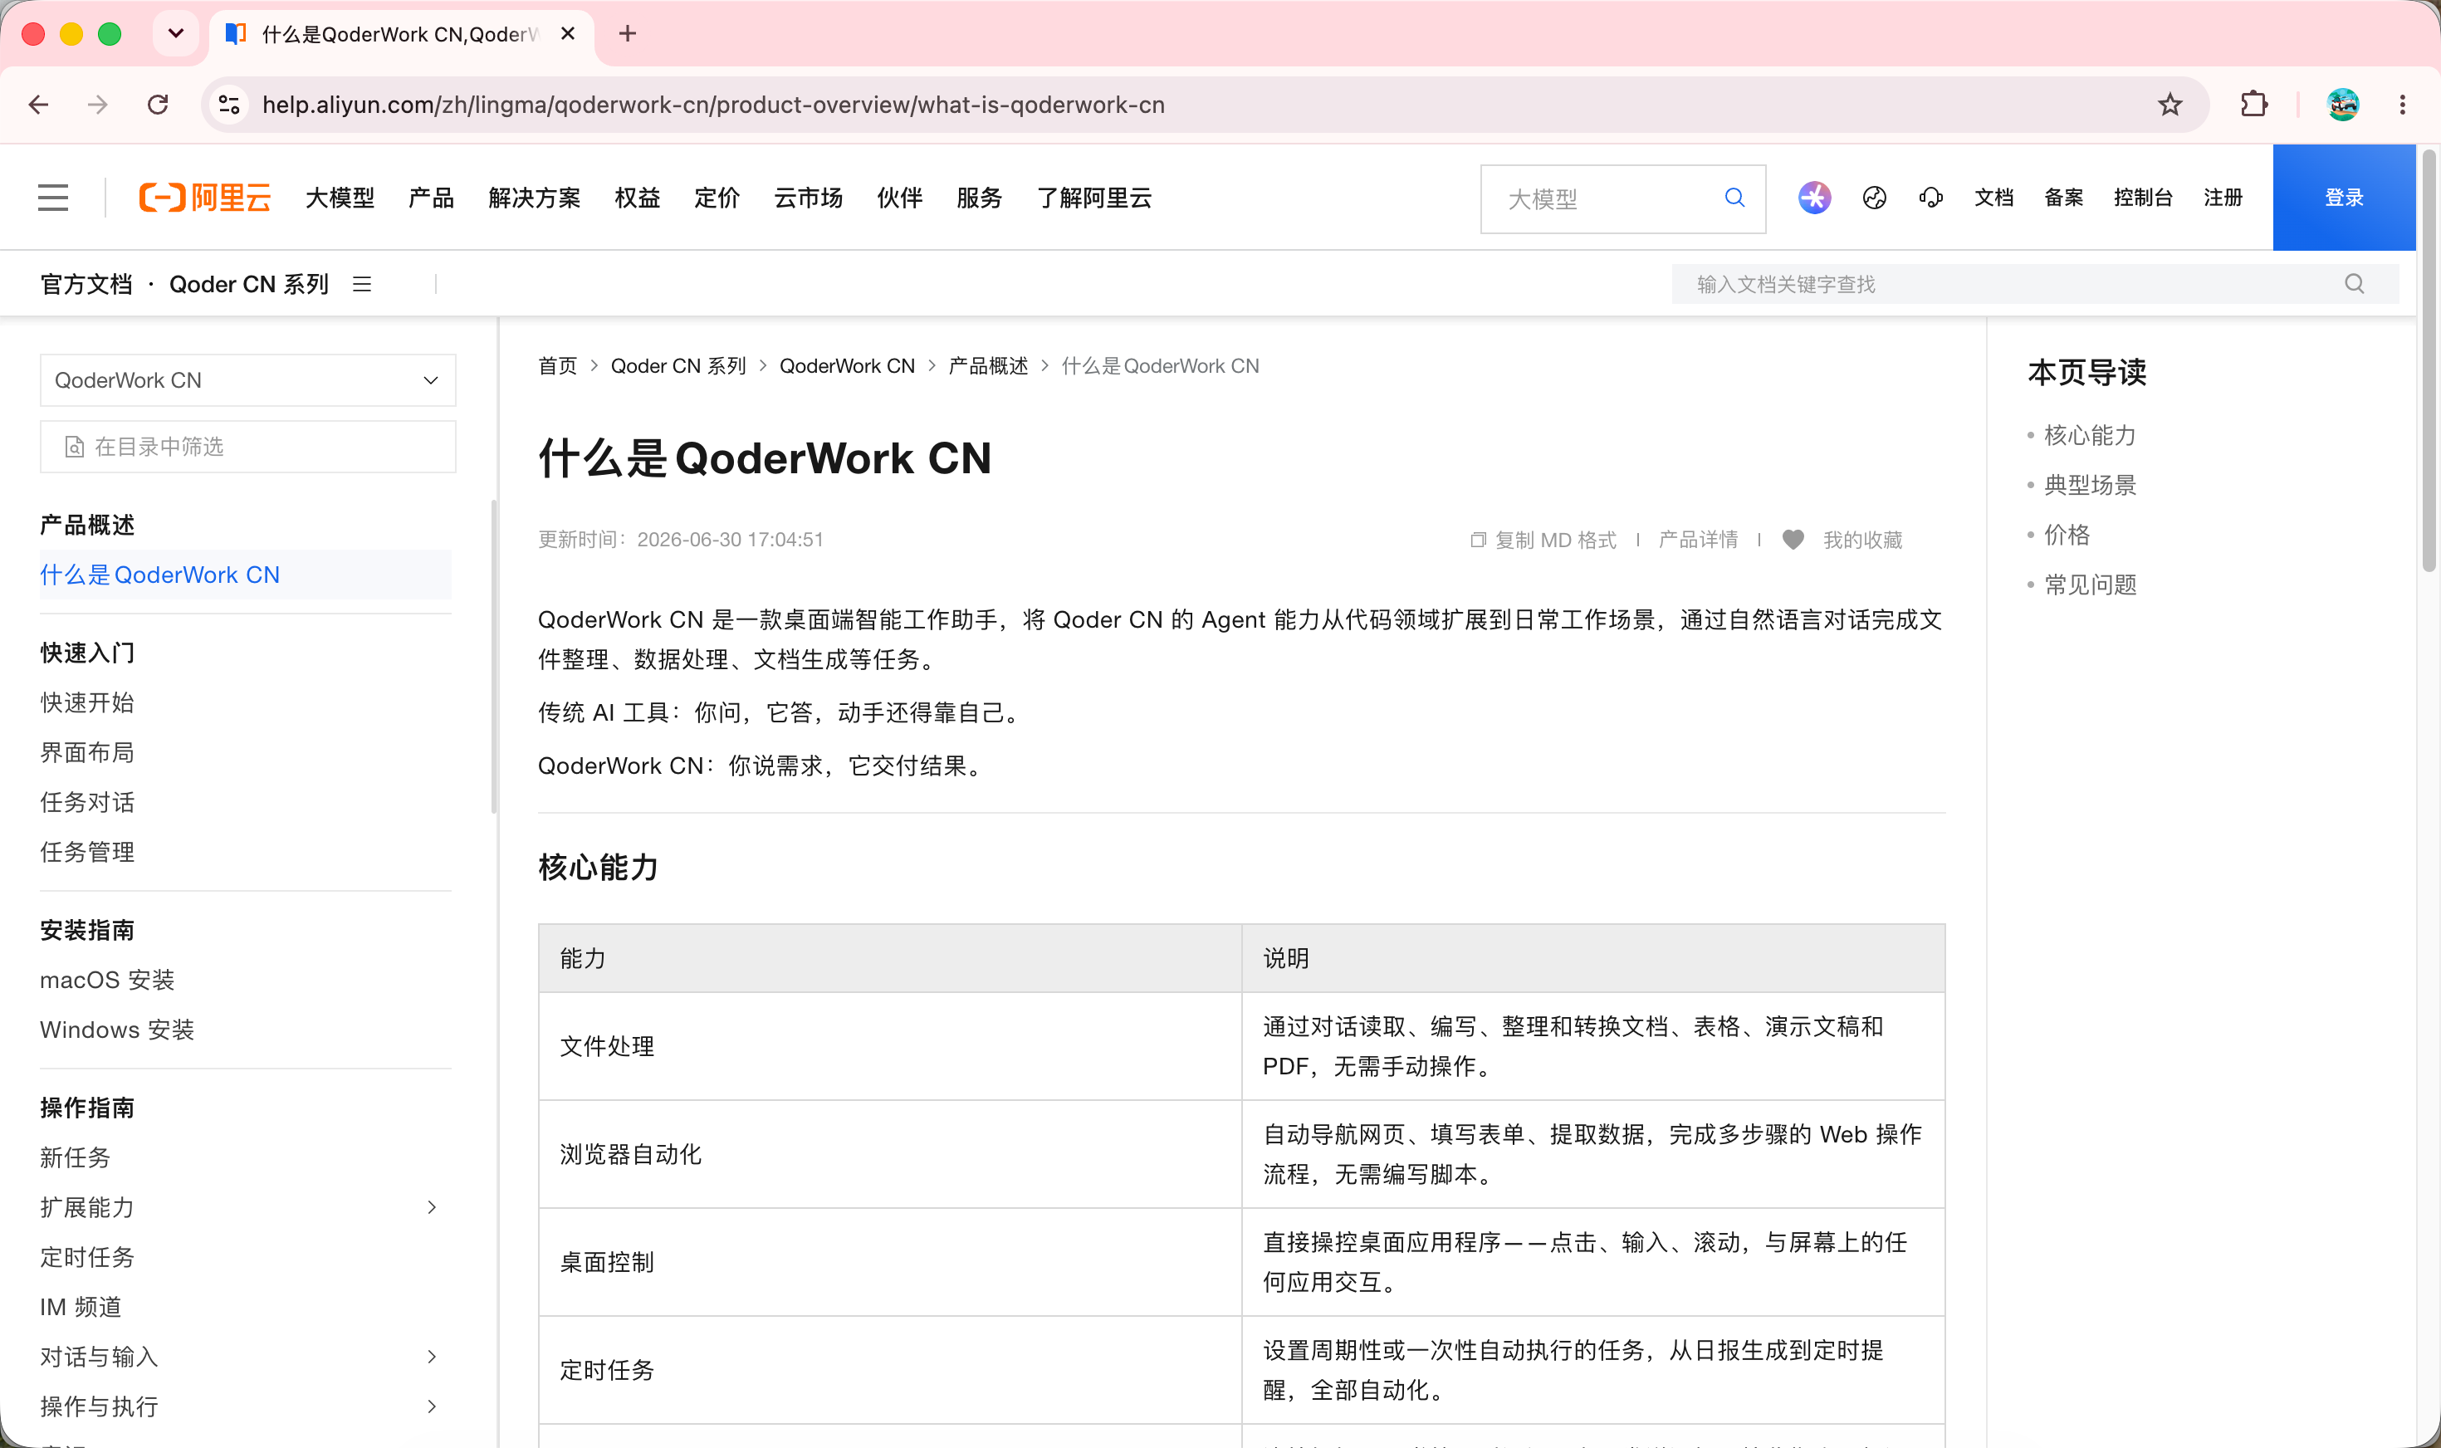Toggle the Qoder CN 系列 list icon
The height and width of the screenshot is (1448, 2441).
(362, 284)
